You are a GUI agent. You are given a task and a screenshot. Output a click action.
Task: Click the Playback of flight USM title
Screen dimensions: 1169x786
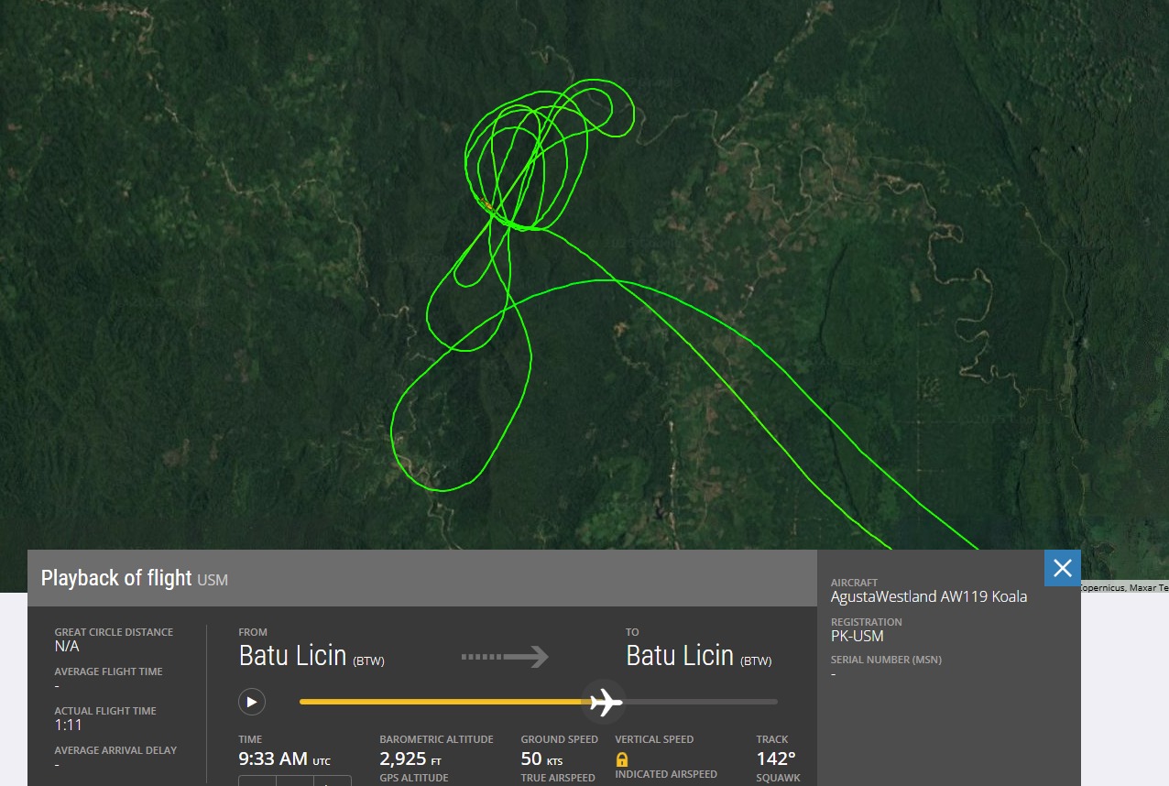pos(135,578)
